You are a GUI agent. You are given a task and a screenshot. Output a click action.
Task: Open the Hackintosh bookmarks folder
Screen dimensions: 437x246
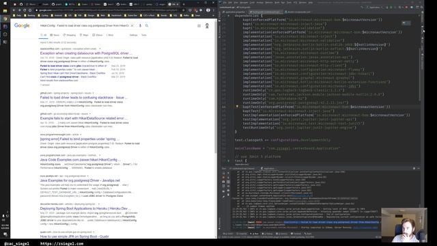[x=114, y=15]
